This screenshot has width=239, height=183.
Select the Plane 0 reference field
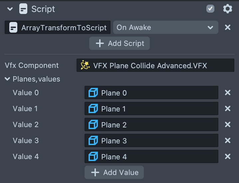[151, 93]
